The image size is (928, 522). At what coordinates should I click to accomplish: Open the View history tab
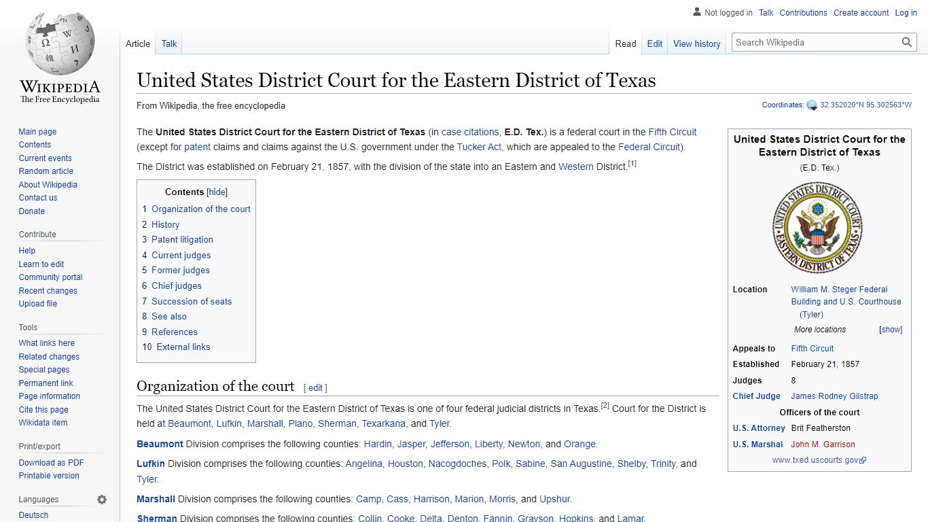click(x=697, y=43)
